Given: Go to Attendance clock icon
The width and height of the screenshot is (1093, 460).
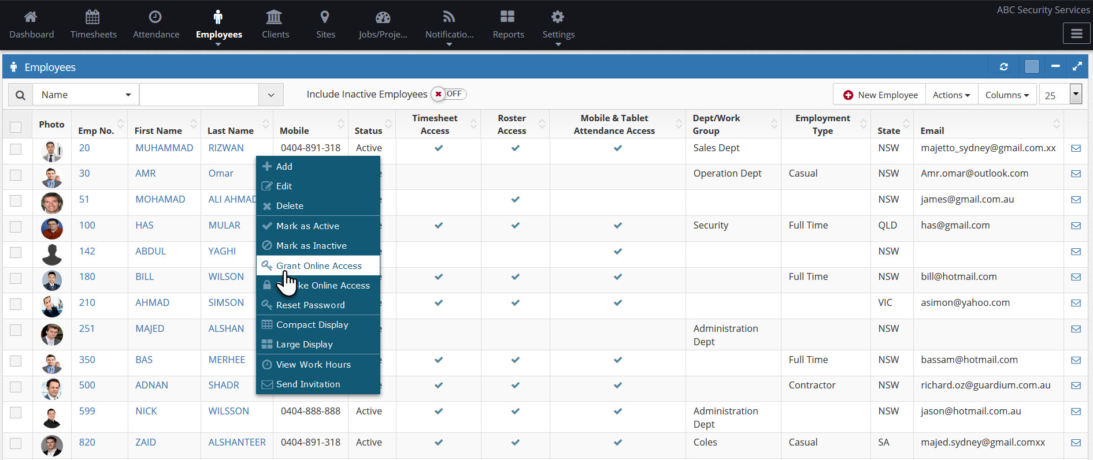Looking at the screenshot, I should click(x=155, y=17).
